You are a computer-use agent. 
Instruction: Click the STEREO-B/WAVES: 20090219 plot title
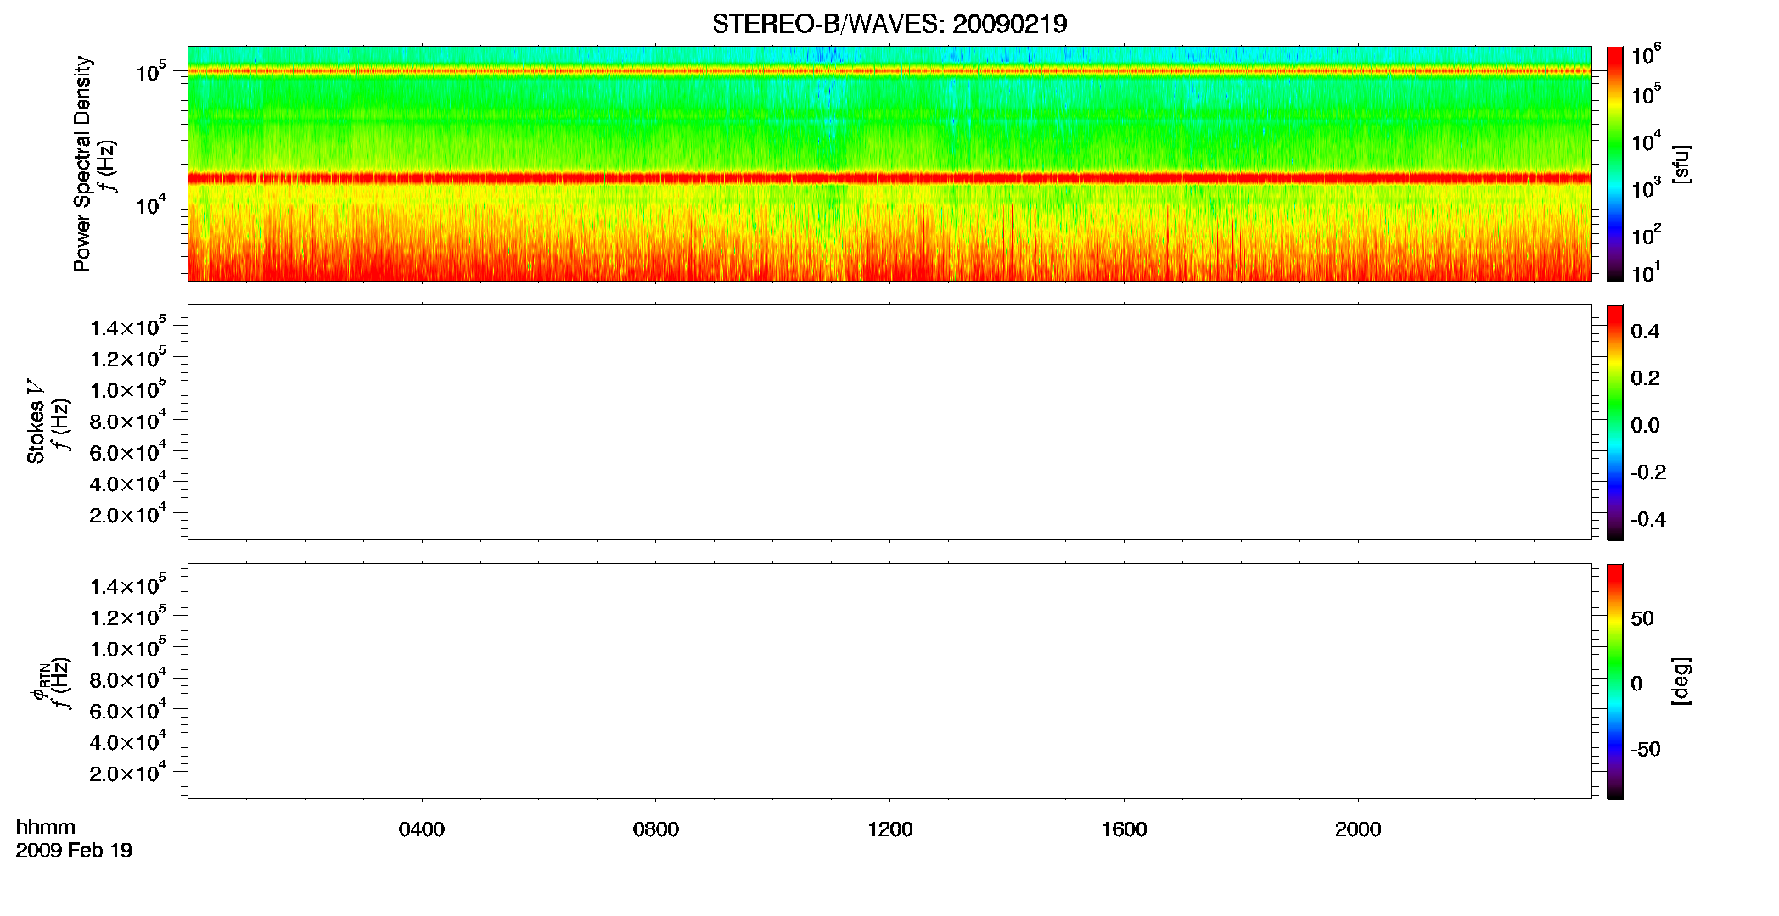pos(889,25)
